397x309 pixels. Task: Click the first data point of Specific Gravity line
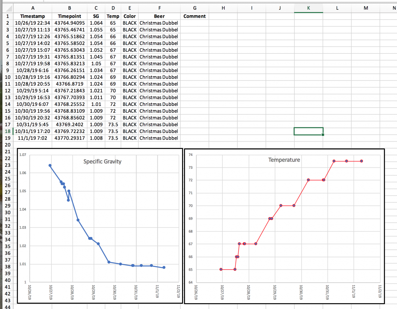(50, 165)
